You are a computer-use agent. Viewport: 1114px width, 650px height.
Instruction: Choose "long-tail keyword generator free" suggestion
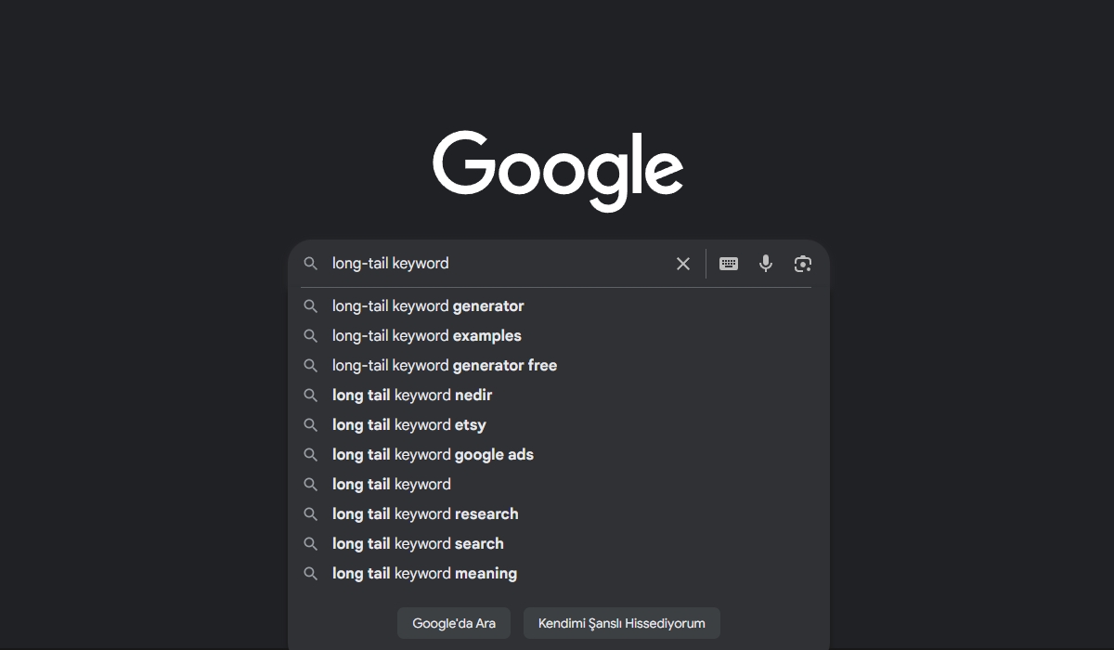(445, 366)
